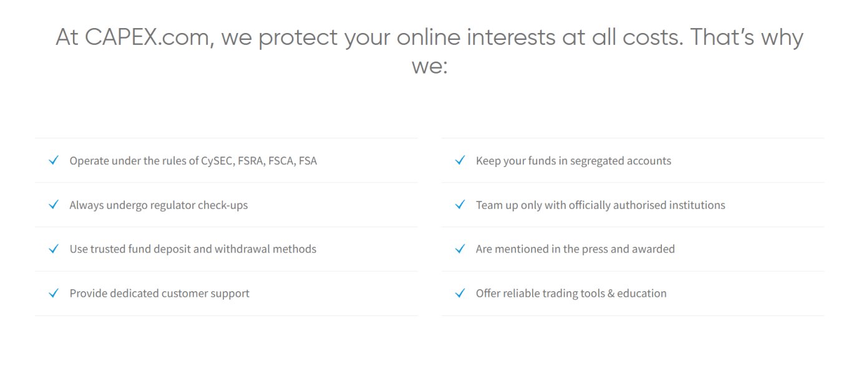Click 'Always undergo regulator check-ups' text
The width and height of the screenshot is (841, 374).
coord(158,205)
